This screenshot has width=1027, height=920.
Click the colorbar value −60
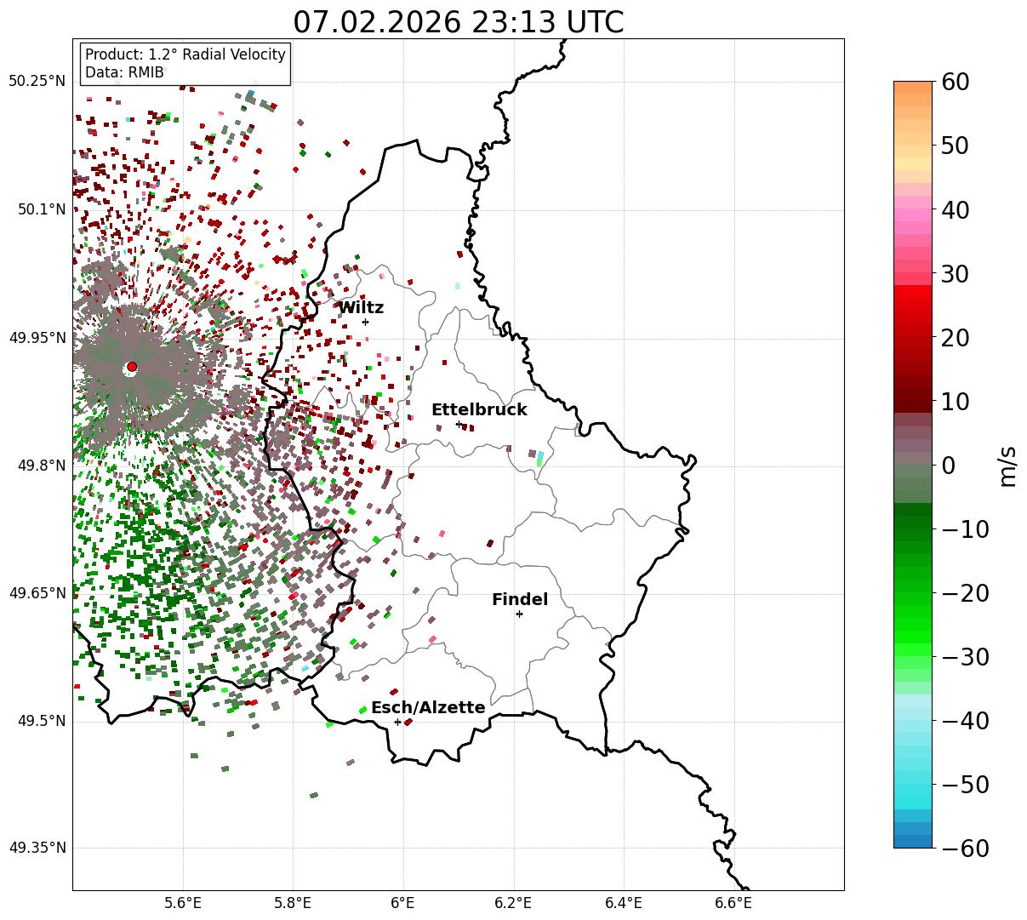tap(965, 848)
